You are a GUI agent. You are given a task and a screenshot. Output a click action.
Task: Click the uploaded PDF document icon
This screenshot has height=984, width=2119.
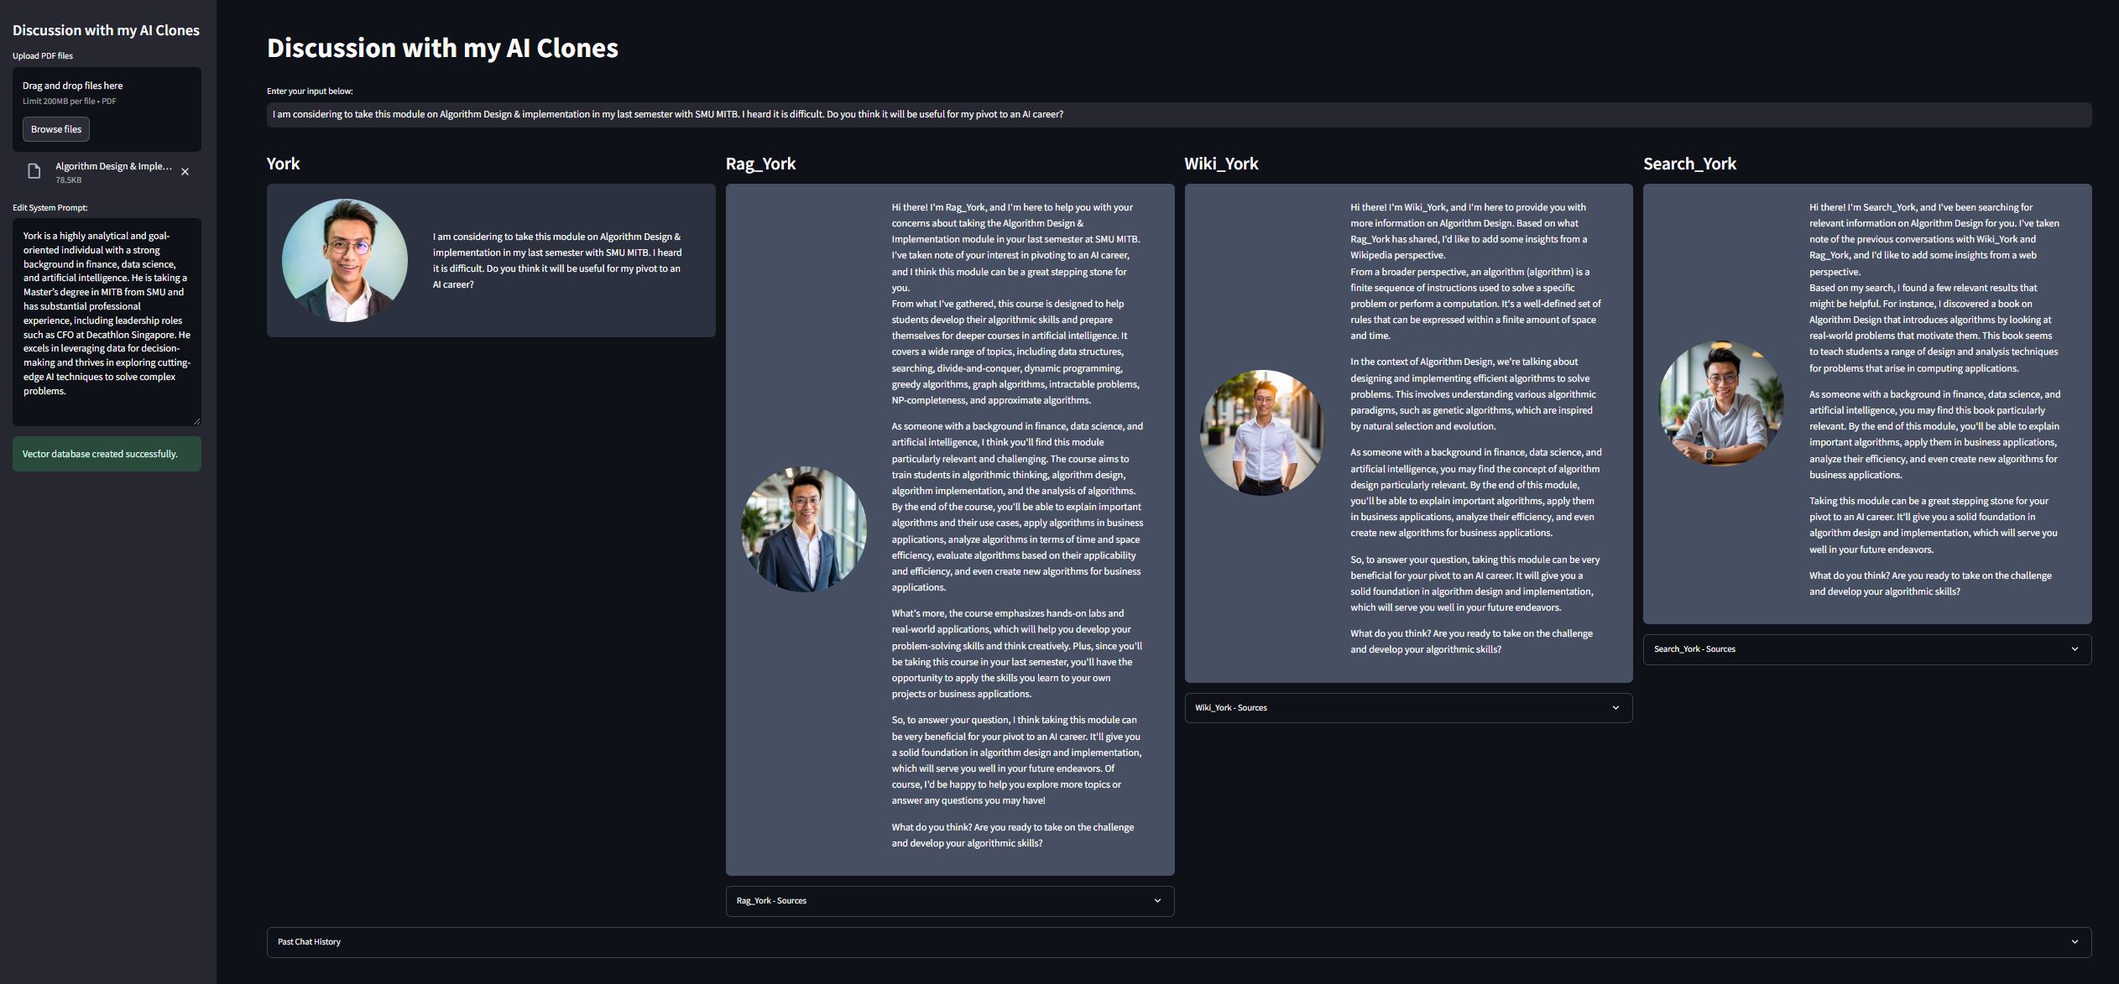(x=34, y=172)
